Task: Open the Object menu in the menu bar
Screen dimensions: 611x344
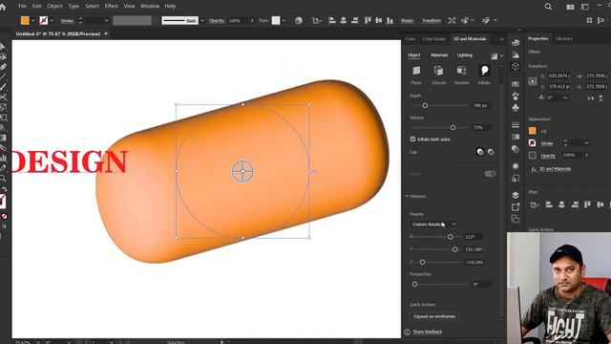Action: 54,7
